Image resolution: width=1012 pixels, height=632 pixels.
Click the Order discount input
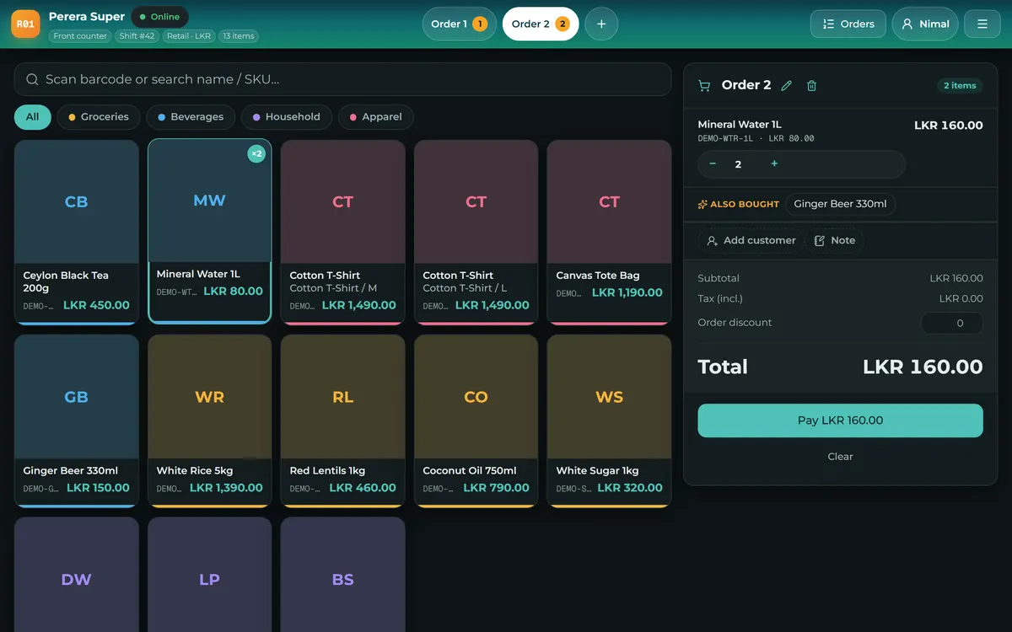coord(952,323)
